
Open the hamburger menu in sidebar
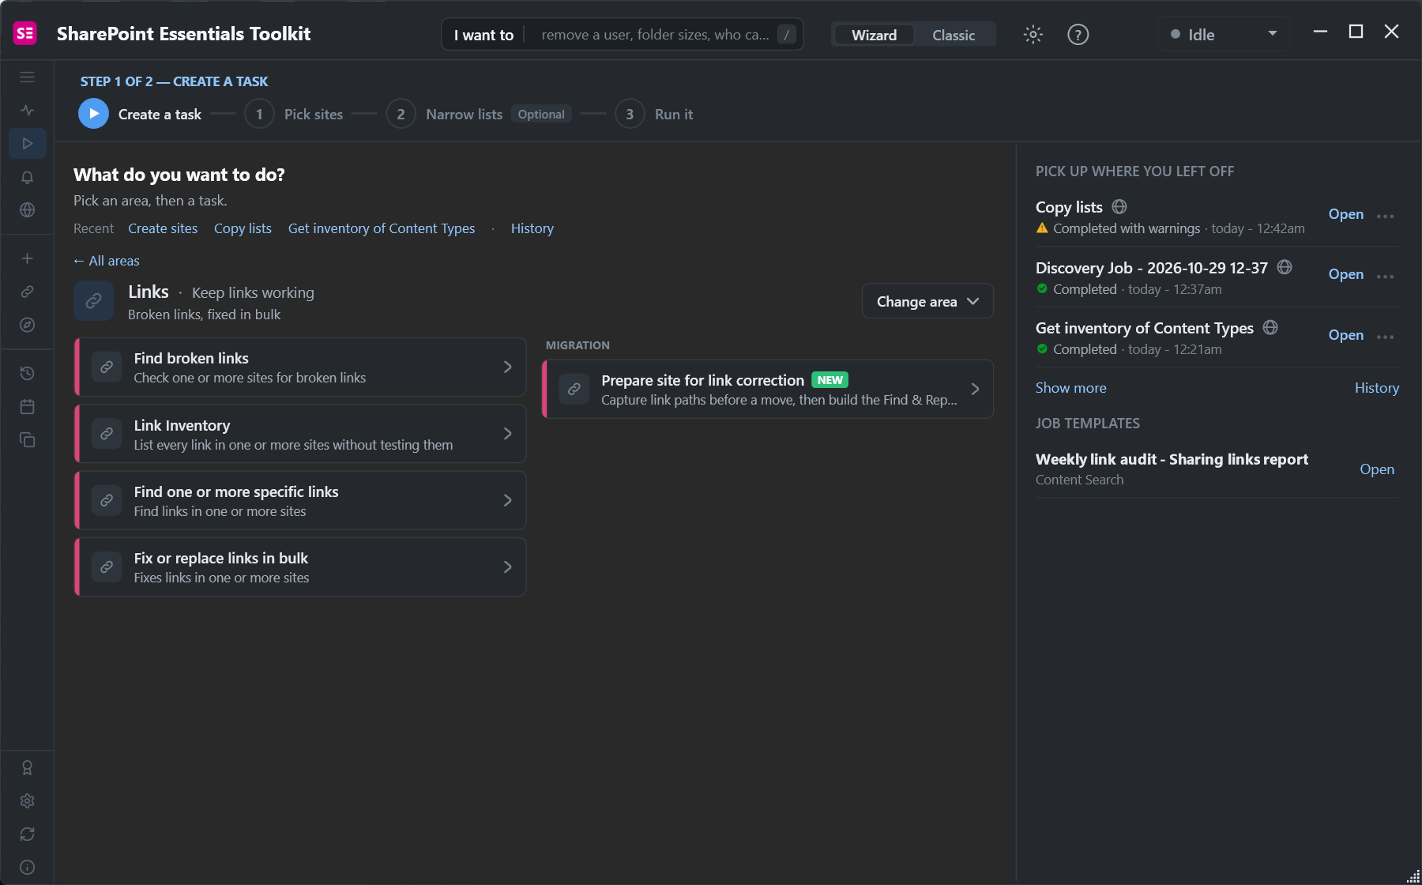pos(27,77)
